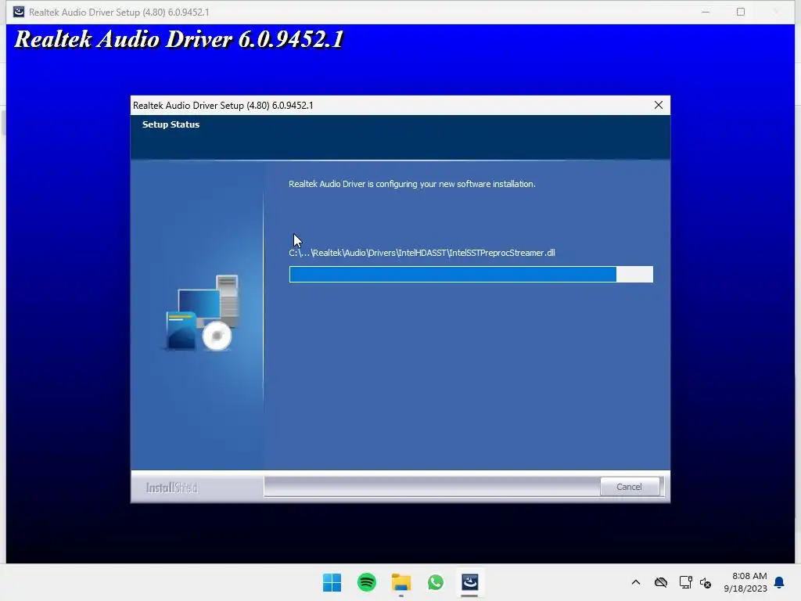This screenshot has height=601, width=801.
Task: Show hidden system tray icons
Action: [636, 582]
